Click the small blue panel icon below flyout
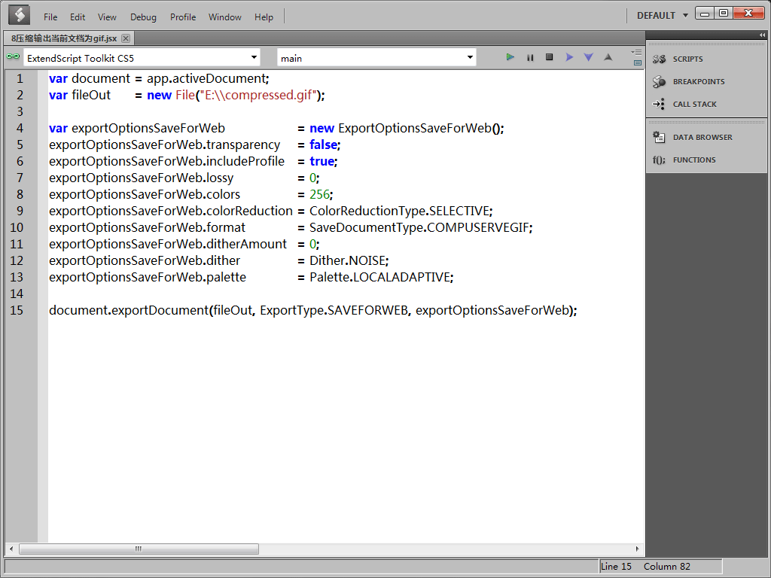Viewport: 771px width, 578px height. click(x=638, y=63)
